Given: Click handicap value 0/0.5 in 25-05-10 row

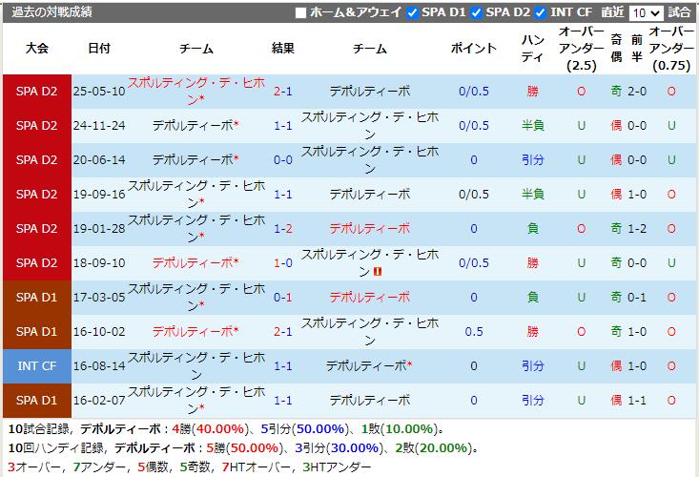Looking at the screenshot, I should click(473, 92).
